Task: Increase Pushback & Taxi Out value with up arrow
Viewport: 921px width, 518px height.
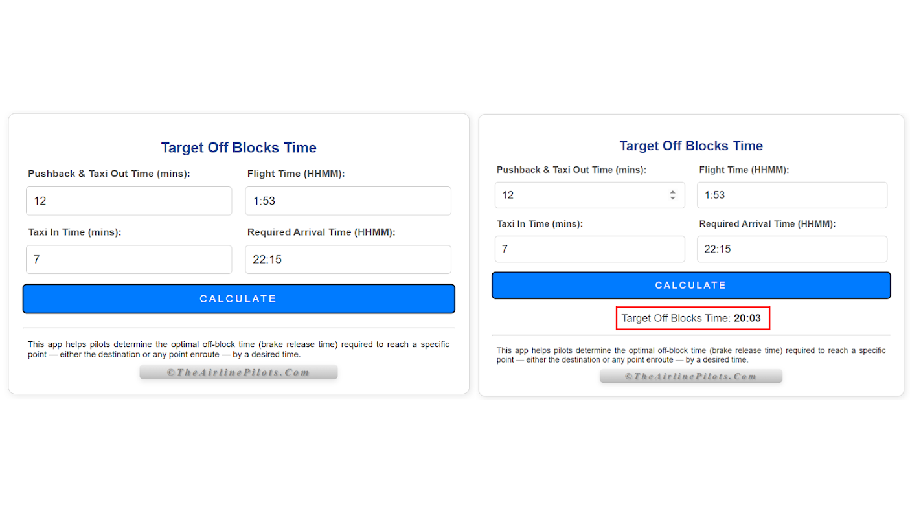Action: click(x=673, y=192)
